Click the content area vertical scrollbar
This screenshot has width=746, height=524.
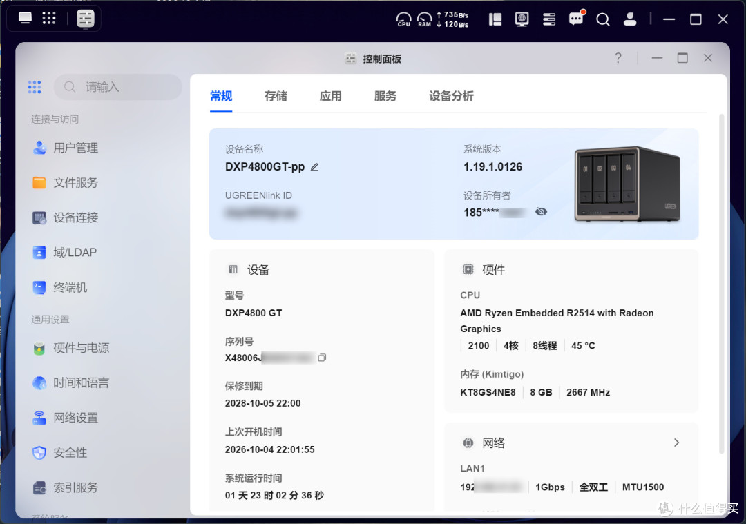[x=722, y=283]
